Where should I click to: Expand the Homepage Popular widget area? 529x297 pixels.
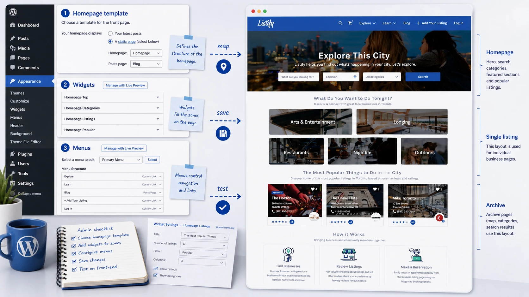(x=158, y=130)
